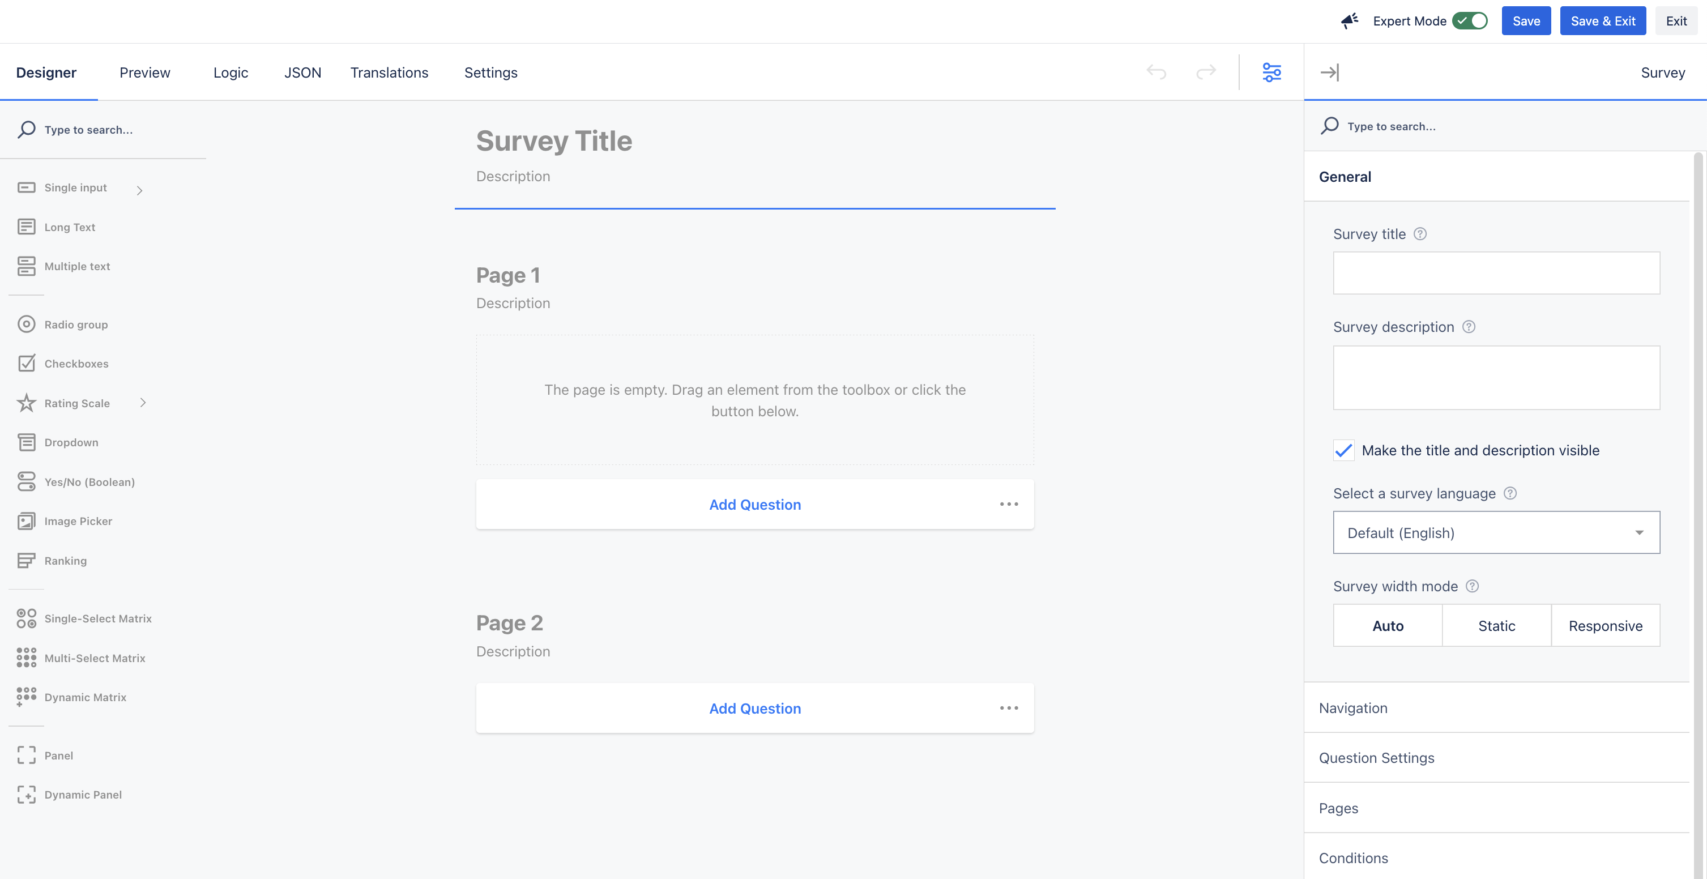This screenshot has height=879, width=1707.
Task: Click into the Survey title input field
Action: click(x=1496, y=273)
